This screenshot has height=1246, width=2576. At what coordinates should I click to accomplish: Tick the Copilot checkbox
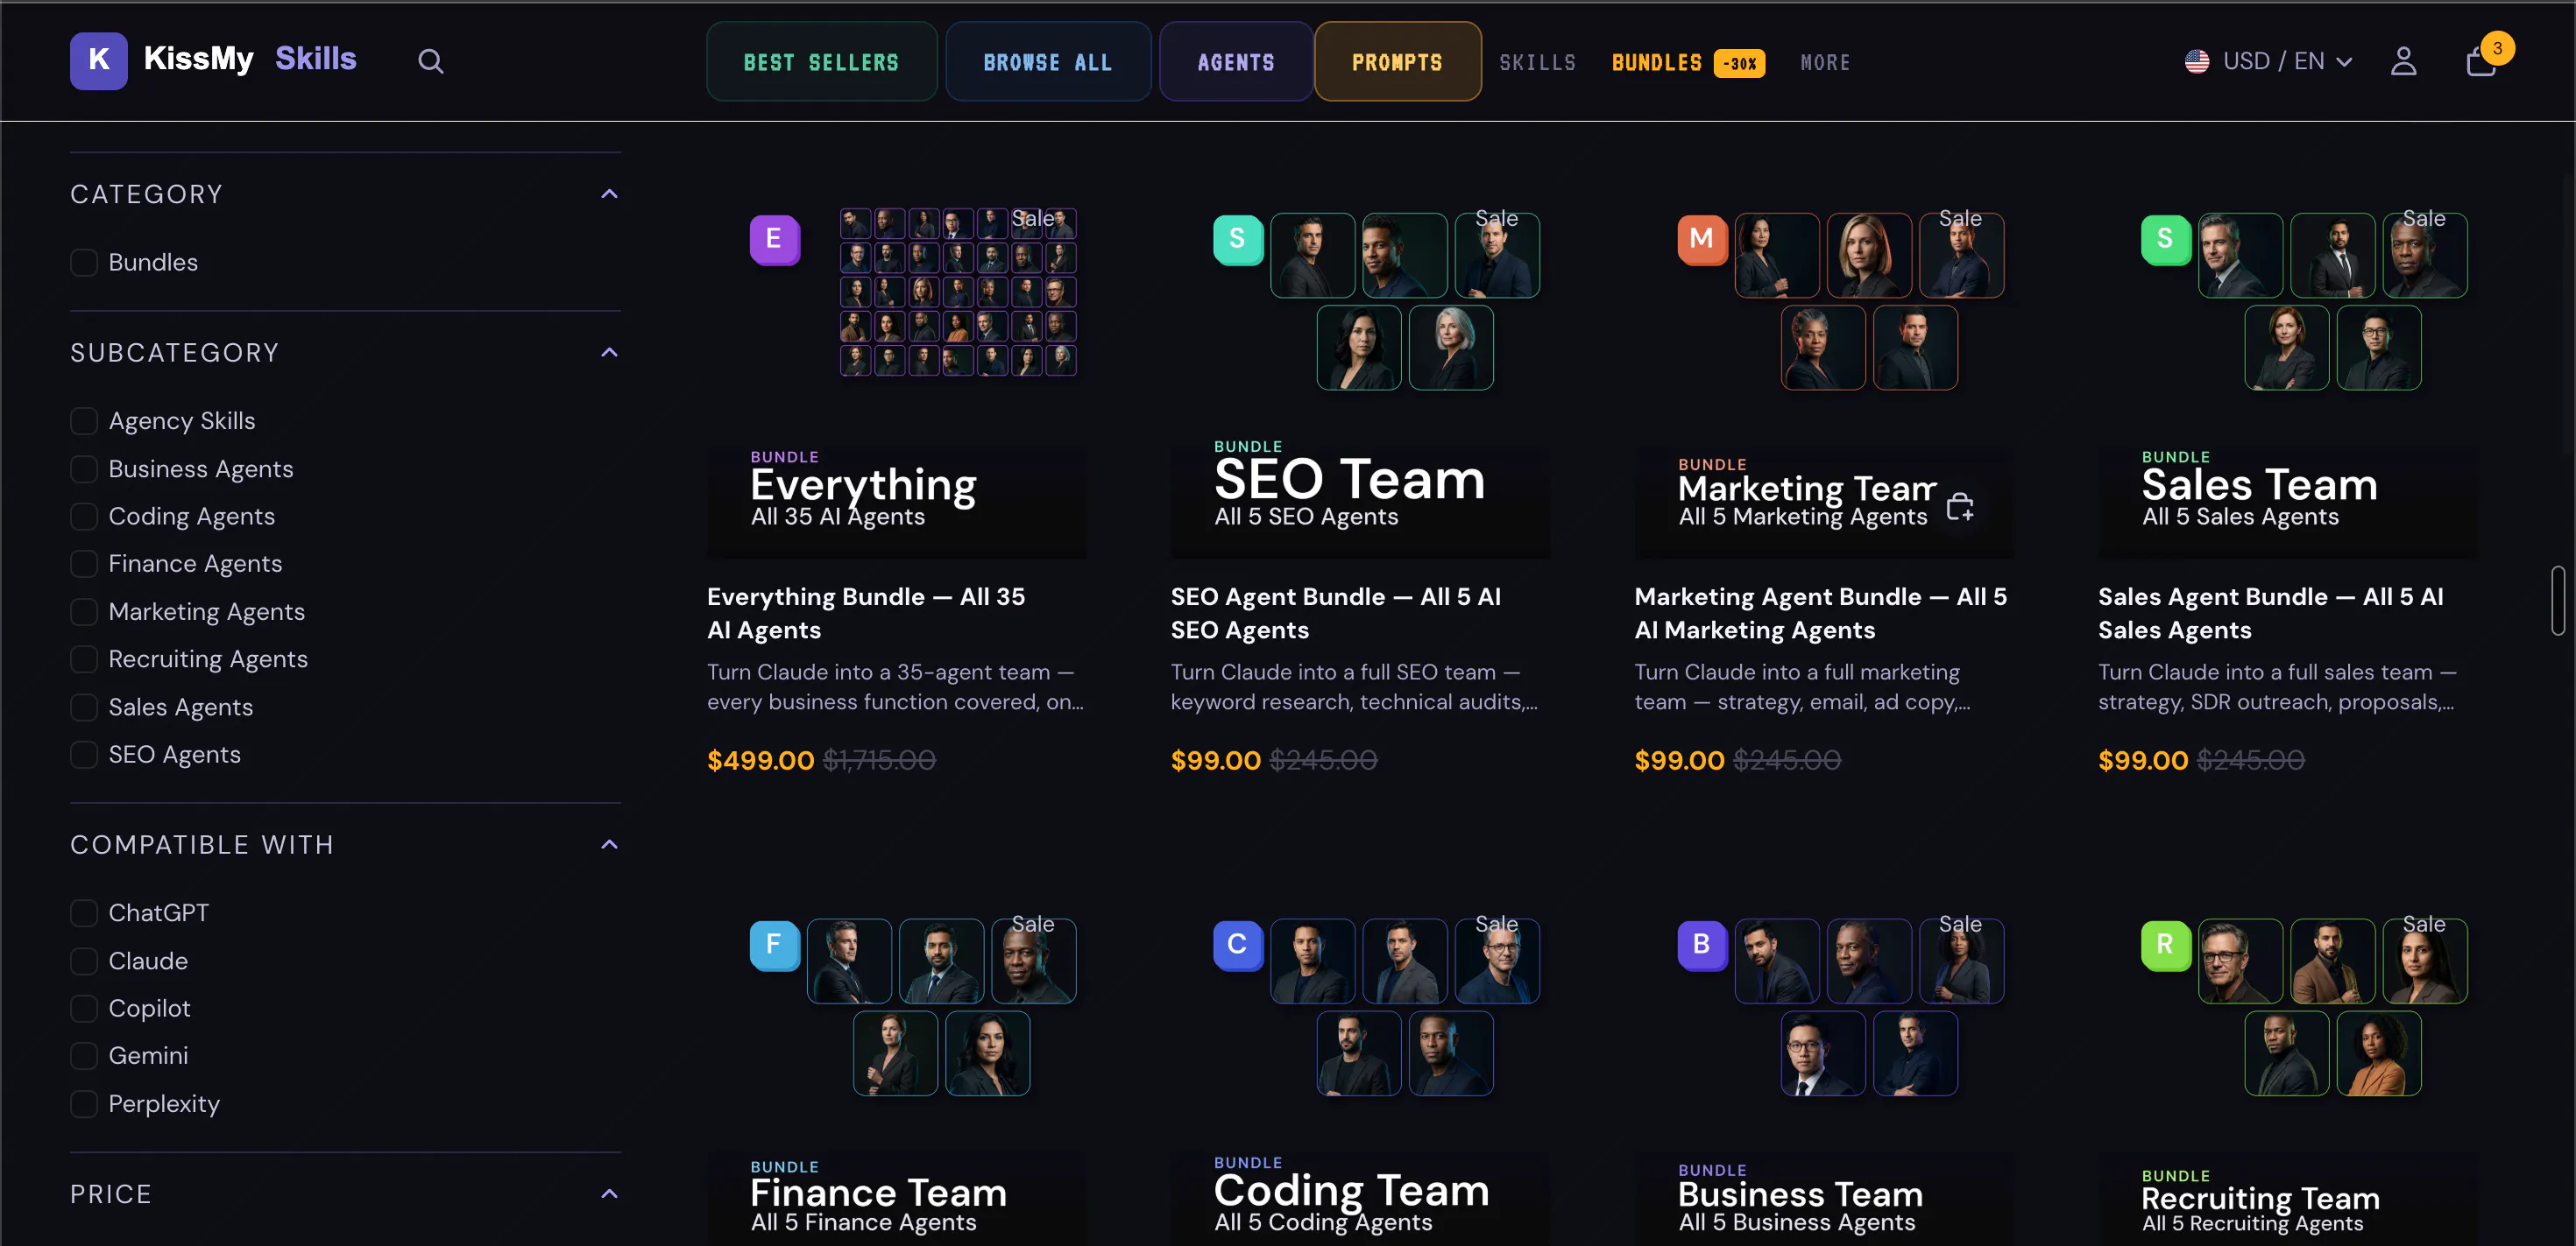pos(84,1010)
